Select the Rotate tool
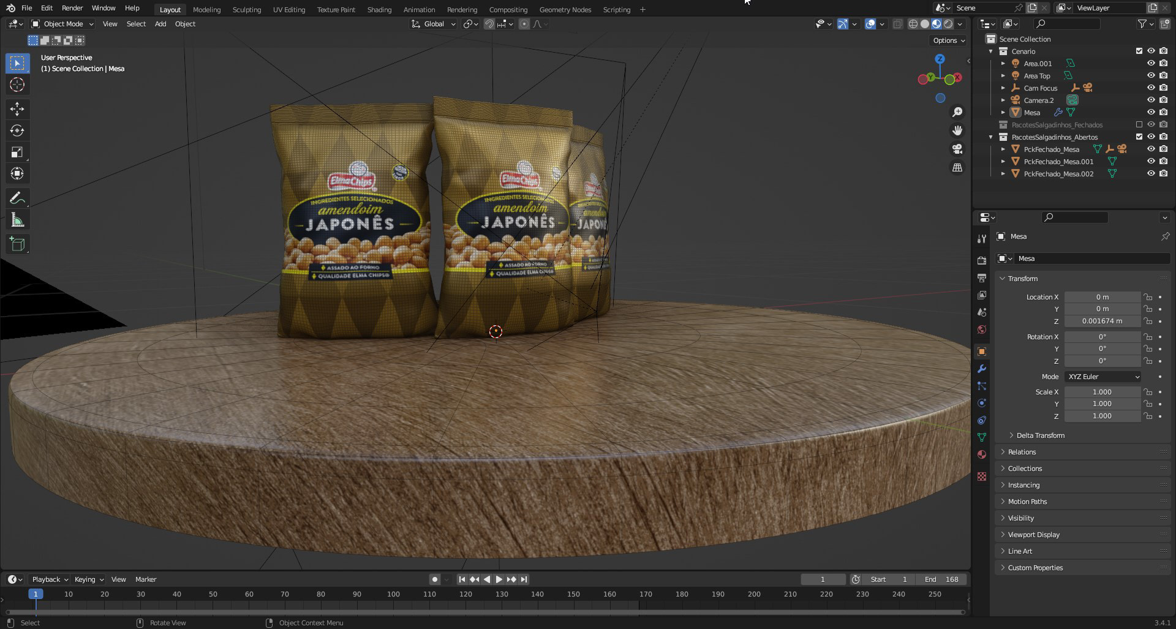This screenshot has width=1176, height=629. 17,130
